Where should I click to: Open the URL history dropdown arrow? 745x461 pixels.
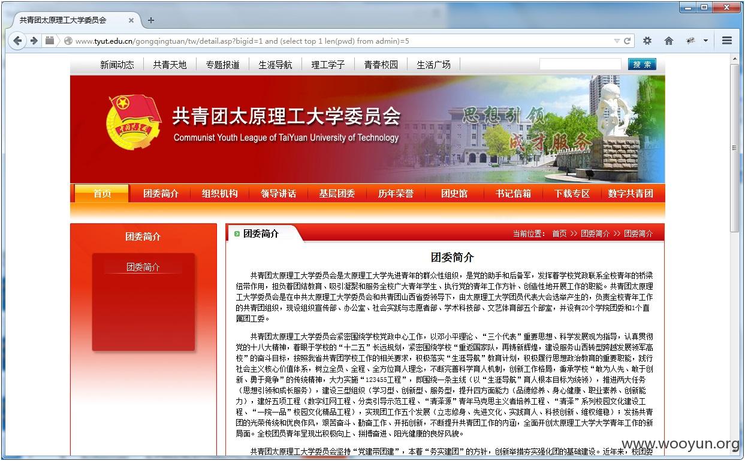617,41
